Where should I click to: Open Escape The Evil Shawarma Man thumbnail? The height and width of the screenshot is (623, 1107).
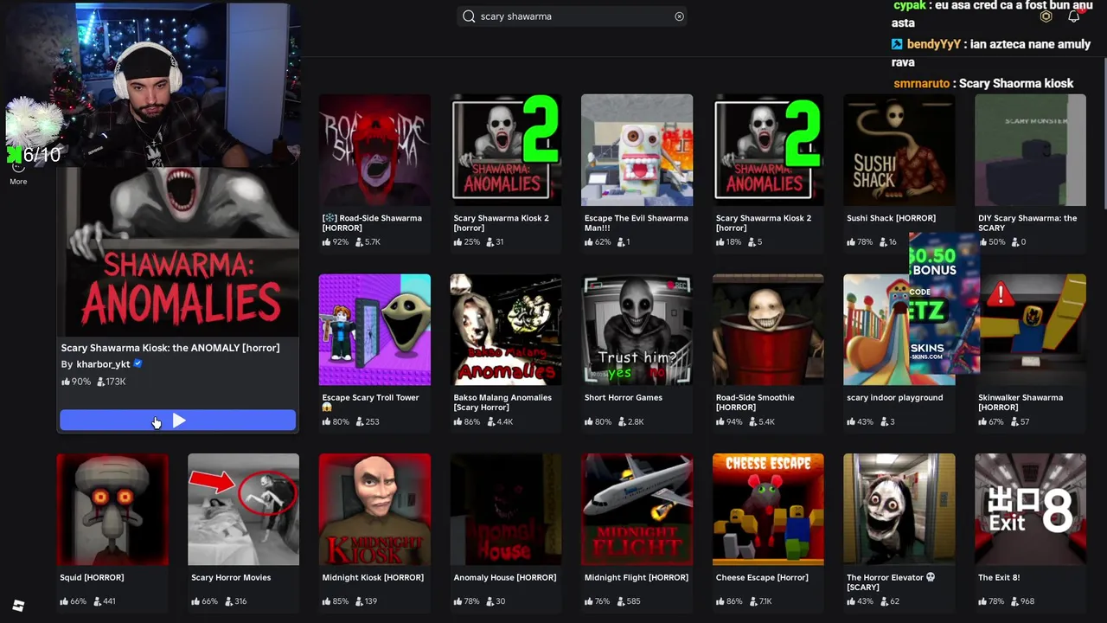coord(637,150)
